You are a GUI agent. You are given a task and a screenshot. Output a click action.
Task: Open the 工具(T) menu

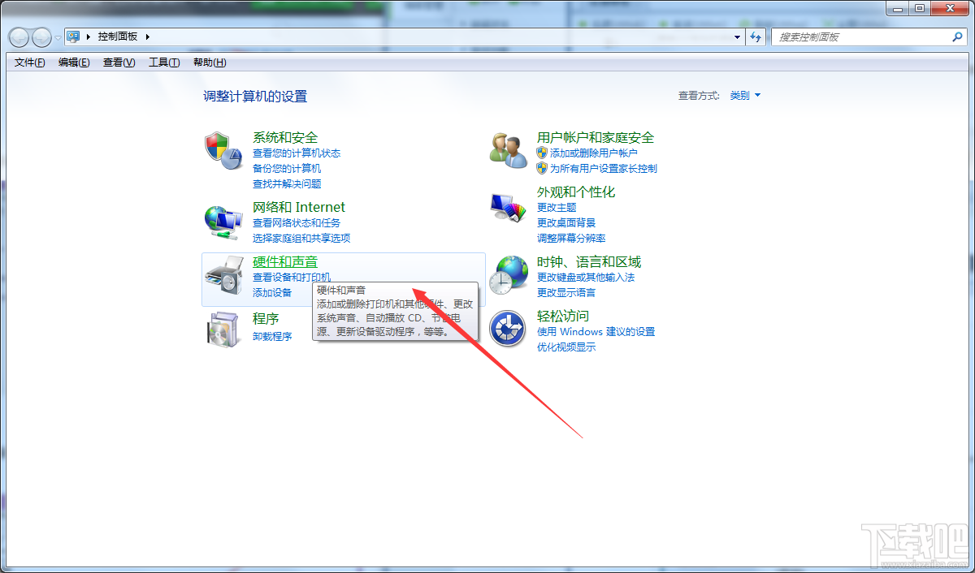coord(164,62)
